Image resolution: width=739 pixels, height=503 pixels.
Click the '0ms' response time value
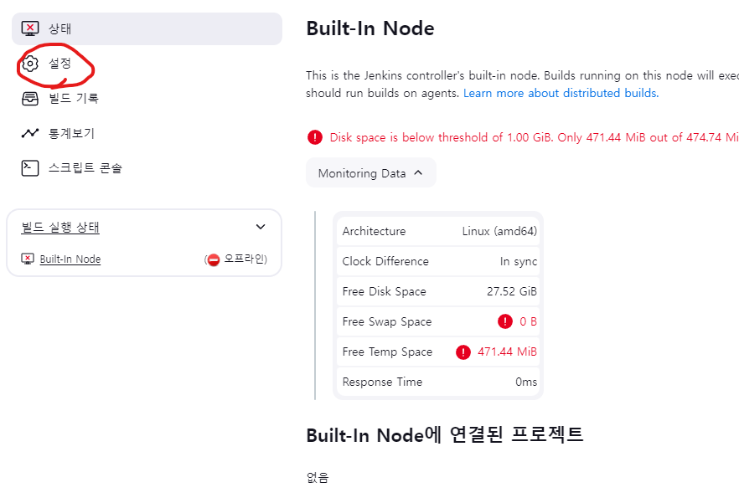(526, 382)
